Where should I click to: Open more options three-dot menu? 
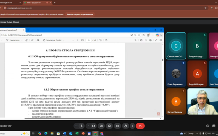[x=133, y=126]
